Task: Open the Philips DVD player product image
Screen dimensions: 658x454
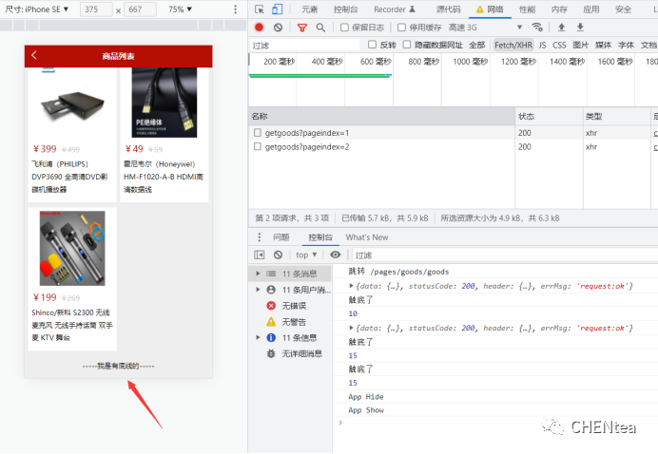Action: [72, 104]
